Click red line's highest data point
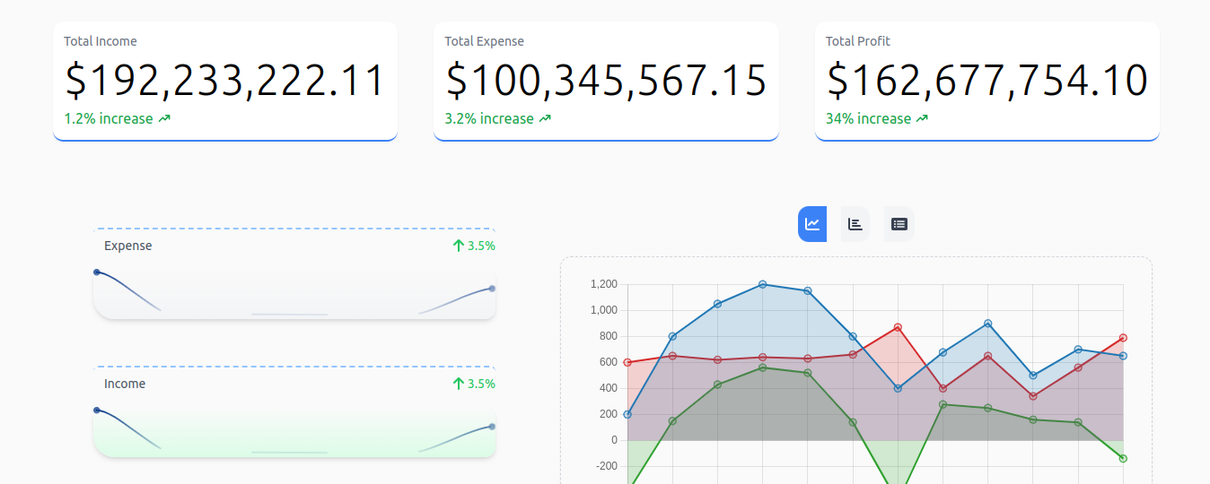The image size is (1210, 484). click(x=898, y=327)
